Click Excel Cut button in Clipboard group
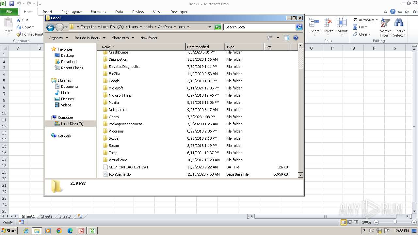 point(22,20)
